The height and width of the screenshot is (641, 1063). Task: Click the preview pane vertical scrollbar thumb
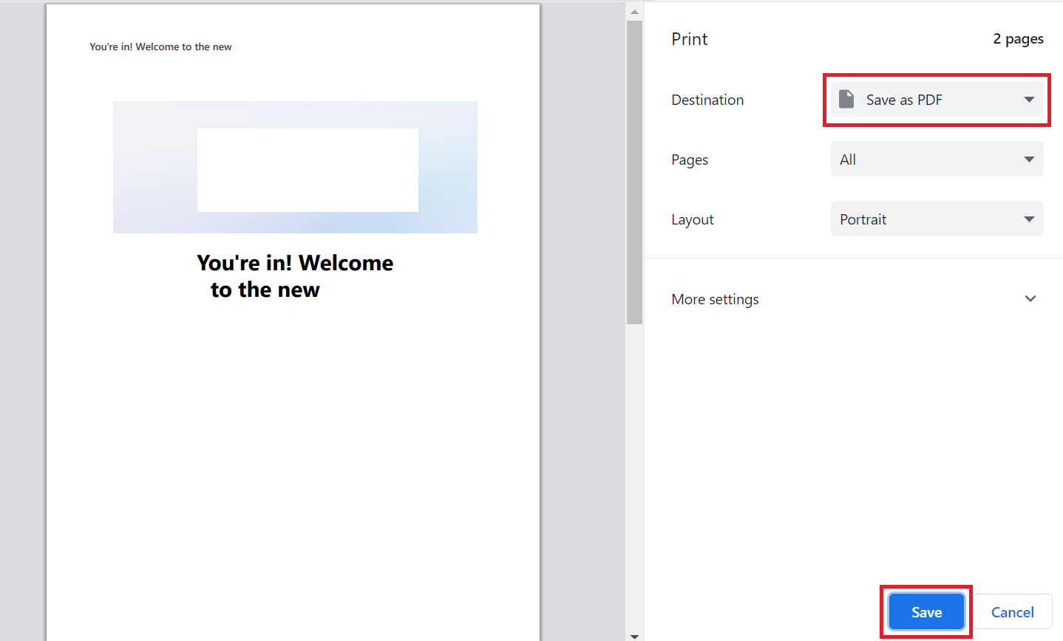pos(634,172)
